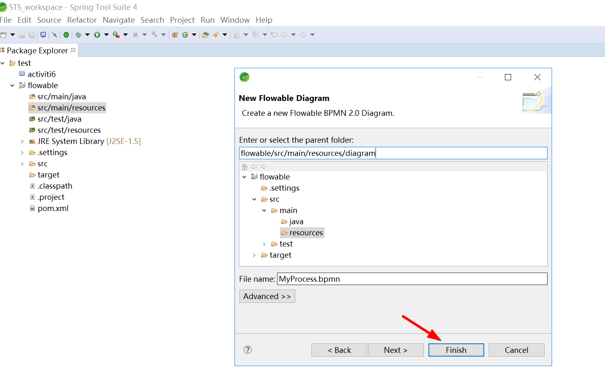605x381 pixels.
Task: Click the dialog folder tree back arrow
Action: [x=254, y=167]
